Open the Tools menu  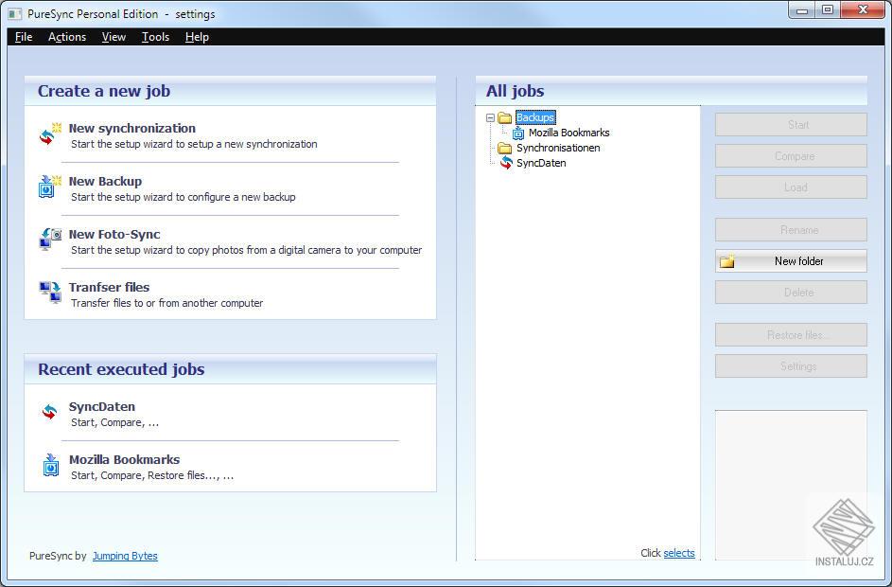pos(155,37)
